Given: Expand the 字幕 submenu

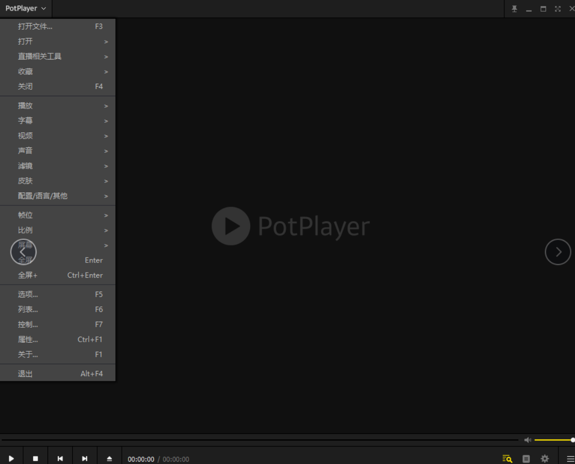Looking at the screenshot, I should coord(58,121).
